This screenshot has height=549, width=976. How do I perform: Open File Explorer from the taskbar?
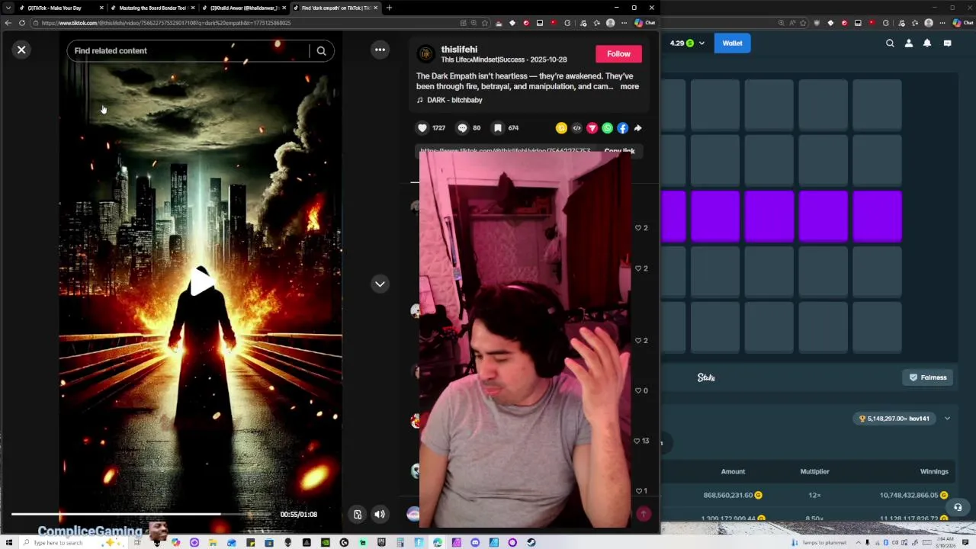(x=213, y=543)
